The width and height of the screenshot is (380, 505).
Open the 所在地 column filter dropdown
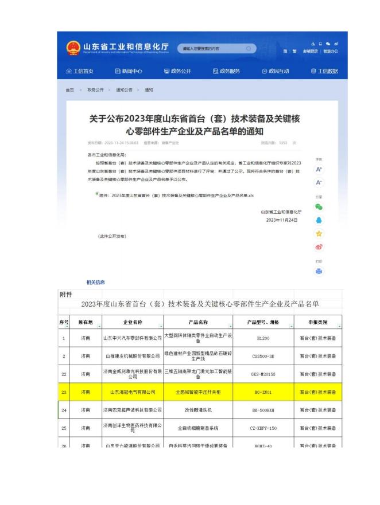point(99,326)
